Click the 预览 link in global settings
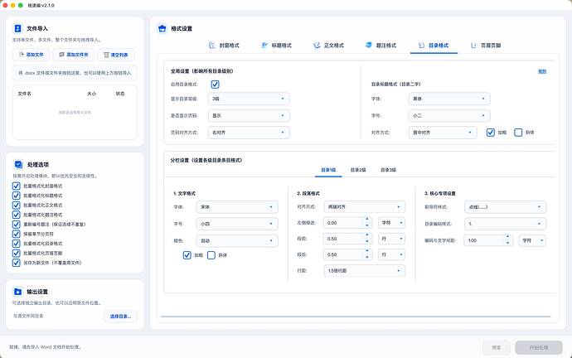 pos(542,71)
